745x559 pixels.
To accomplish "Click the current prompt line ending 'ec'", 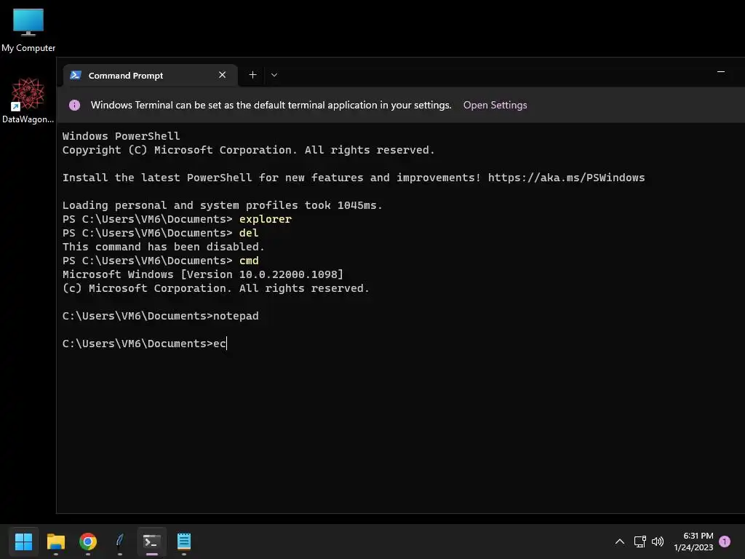I will tap(145, 344).
